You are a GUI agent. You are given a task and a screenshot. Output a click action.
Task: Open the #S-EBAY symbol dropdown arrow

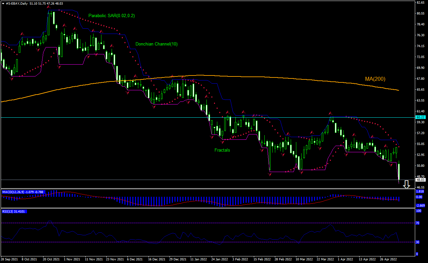(3, 4)
